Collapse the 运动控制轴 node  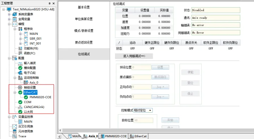pos(15,78)
